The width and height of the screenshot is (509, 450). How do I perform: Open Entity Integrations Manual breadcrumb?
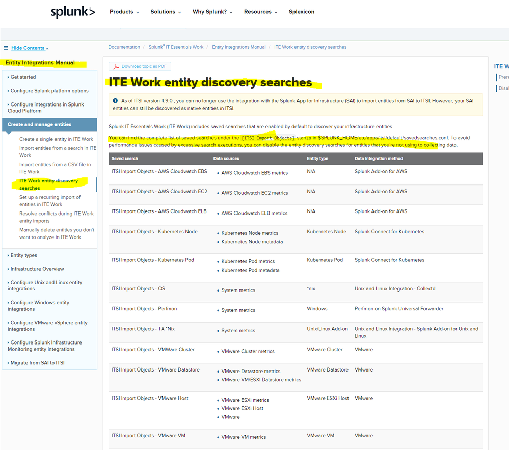(x=238, y=47)
